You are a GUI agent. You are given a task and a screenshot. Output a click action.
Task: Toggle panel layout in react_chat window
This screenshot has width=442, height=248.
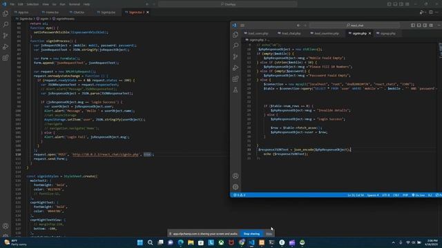[419, 25]
